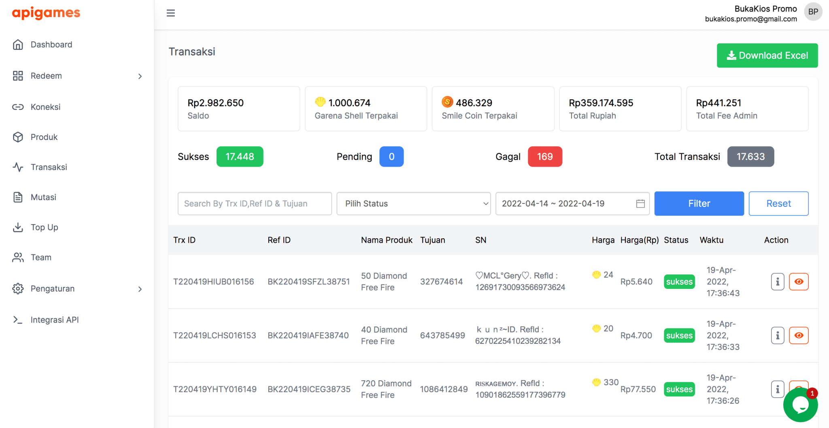Click the Waktu column header

(711, 240)
